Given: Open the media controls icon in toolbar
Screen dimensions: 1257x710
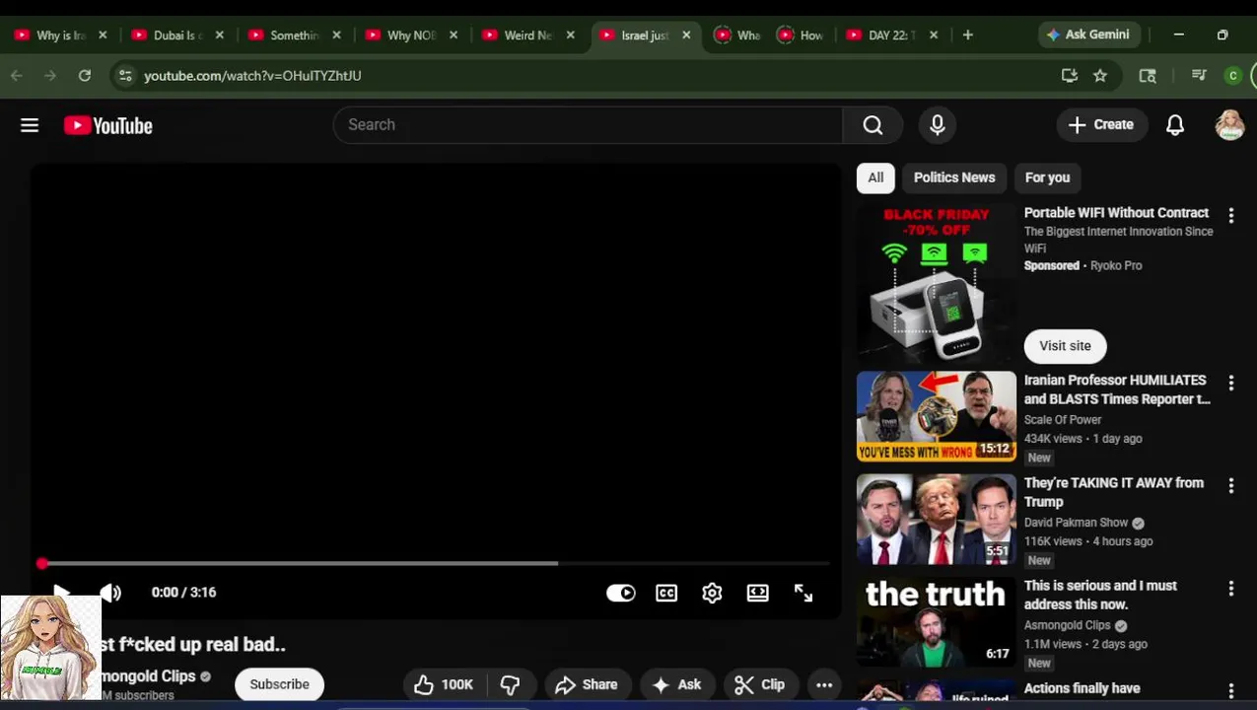Looking at the screenshot, I should (x=1199, y=75).
